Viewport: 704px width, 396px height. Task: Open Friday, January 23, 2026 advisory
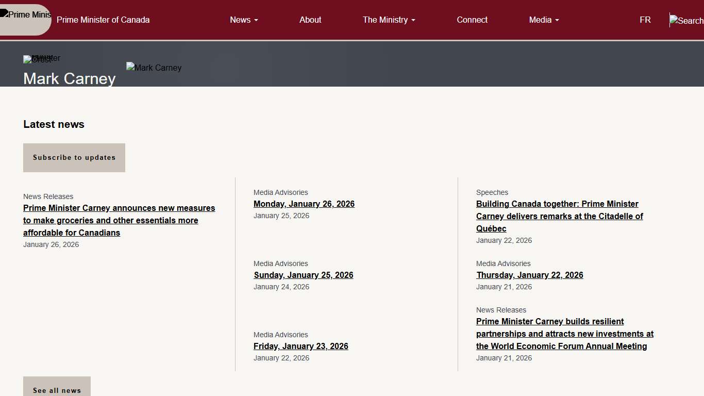[301, 346]
